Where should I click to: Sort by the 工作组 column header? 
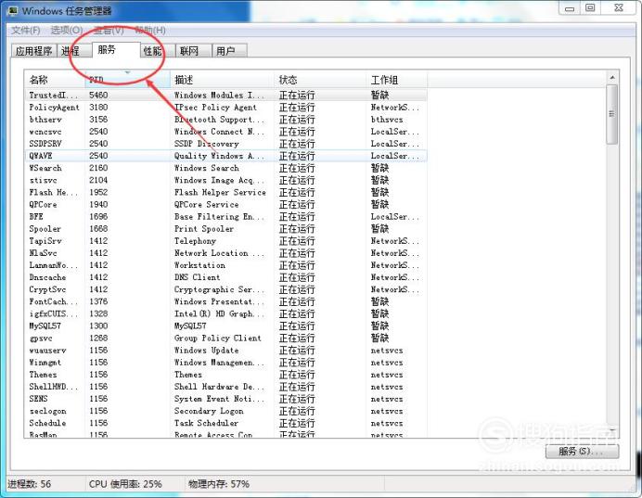[x=396, y=80]
